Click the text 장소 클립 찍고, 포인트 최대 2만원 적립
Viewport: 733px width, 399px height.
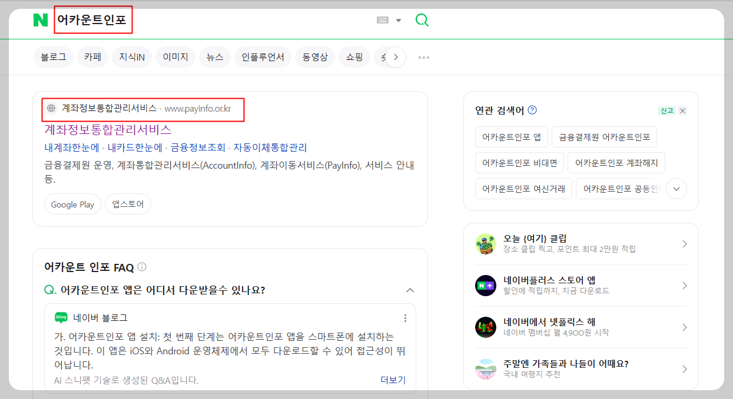(x=569, y=249)
